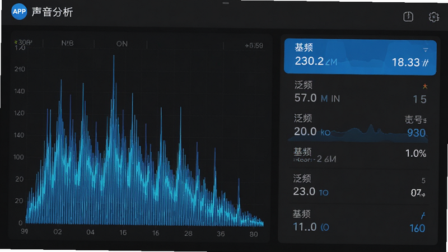Open the settings gear icon

coord(433,17)
